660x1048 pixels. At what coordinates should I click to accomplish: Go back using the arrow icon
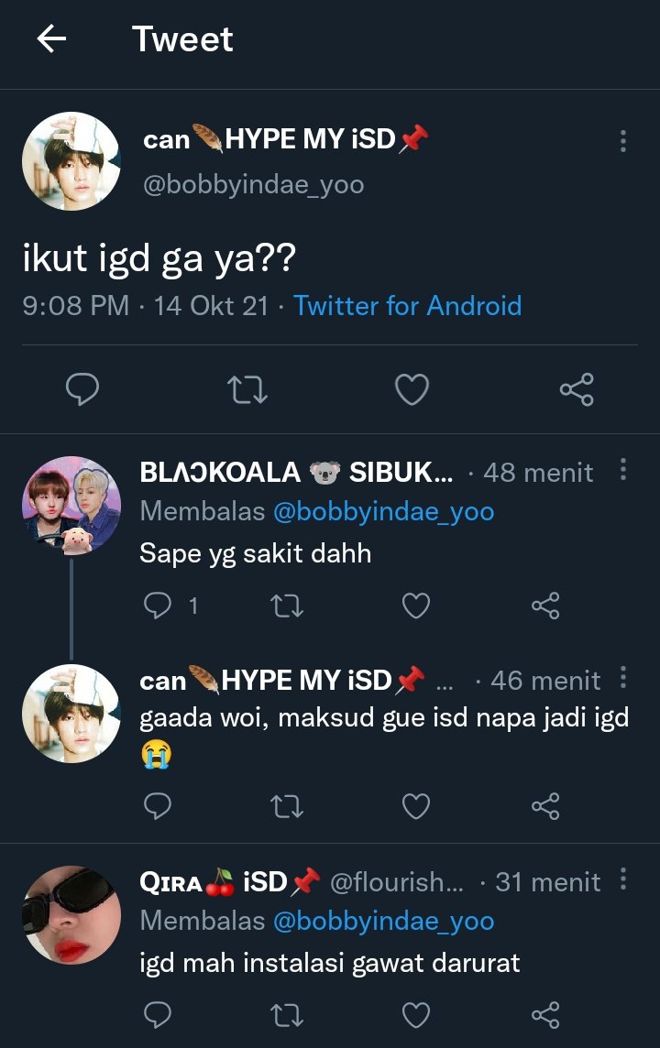click(51, 38)
